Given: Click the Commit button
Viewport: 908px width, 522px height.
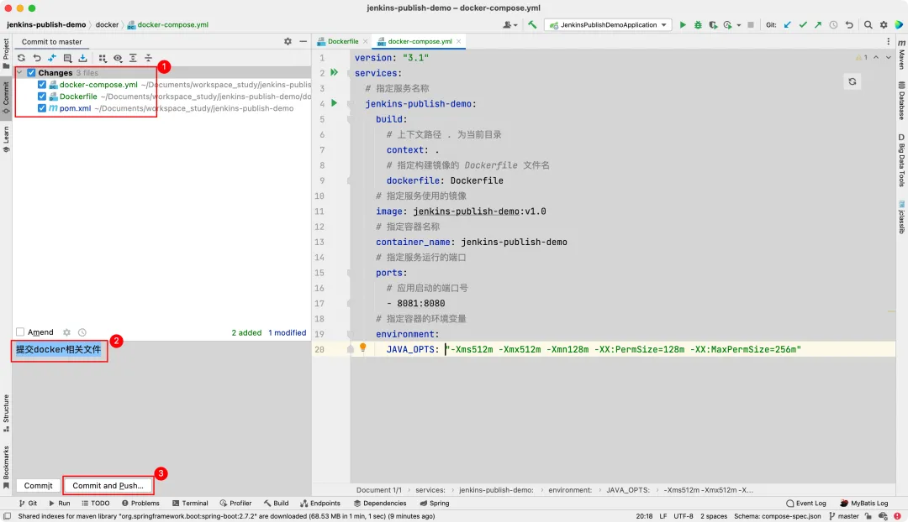Looking at the screenshot, I should 38,486.
